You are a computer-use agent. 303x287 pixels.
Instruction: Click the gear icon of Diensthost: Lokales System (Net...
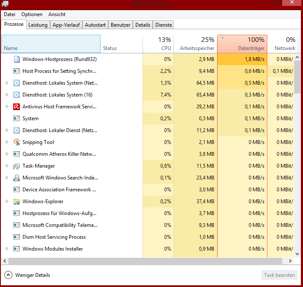[x=17, y=83]
